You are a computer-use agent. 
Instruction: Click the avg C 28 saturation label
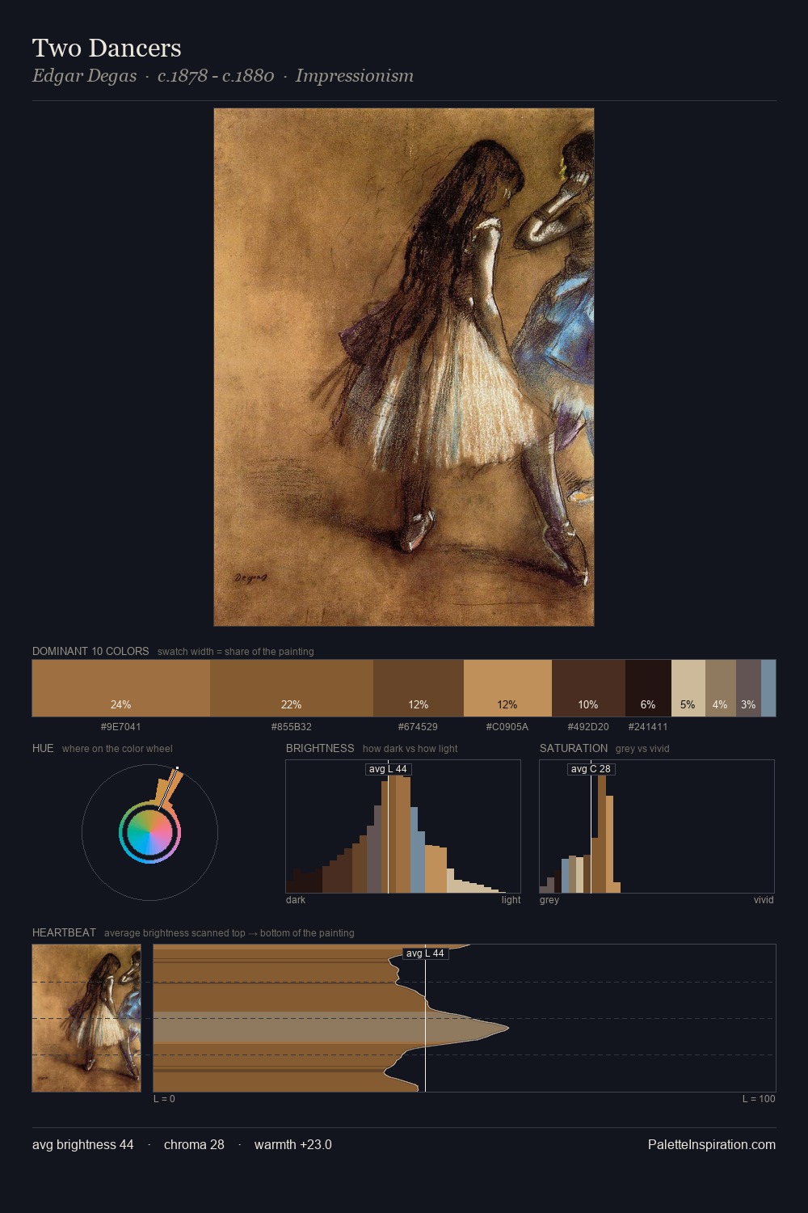coord(591,769)
